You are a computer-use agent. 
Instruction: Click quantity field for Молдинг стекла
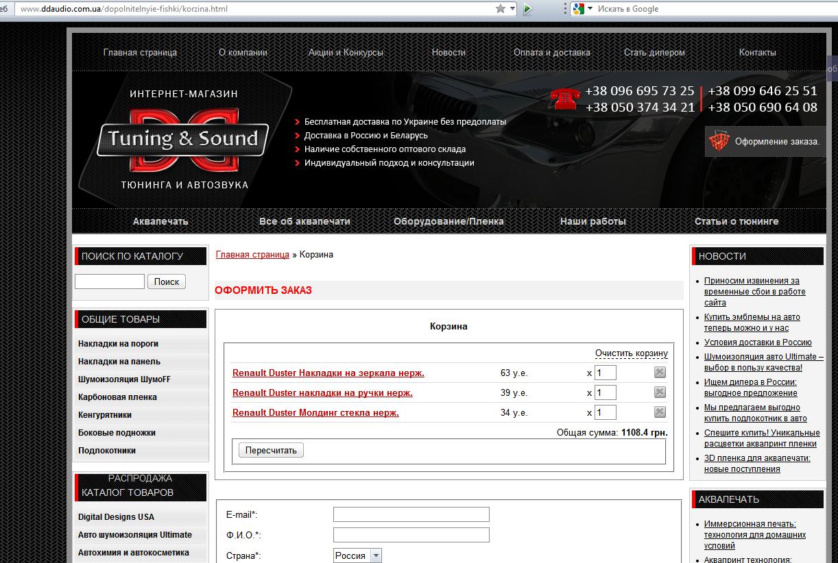pos(606,412)
